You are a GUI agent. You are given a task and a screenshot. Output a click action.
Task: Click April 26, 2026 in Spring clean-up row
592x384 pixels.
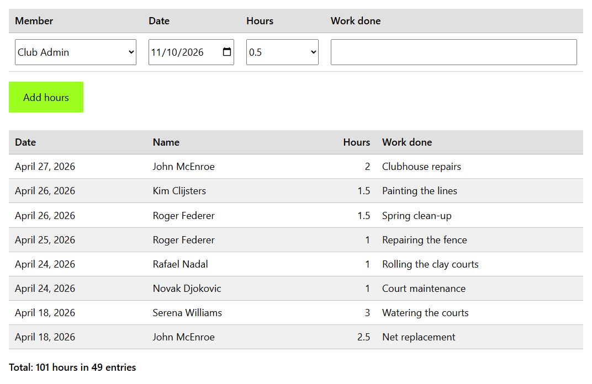[45, 216]
